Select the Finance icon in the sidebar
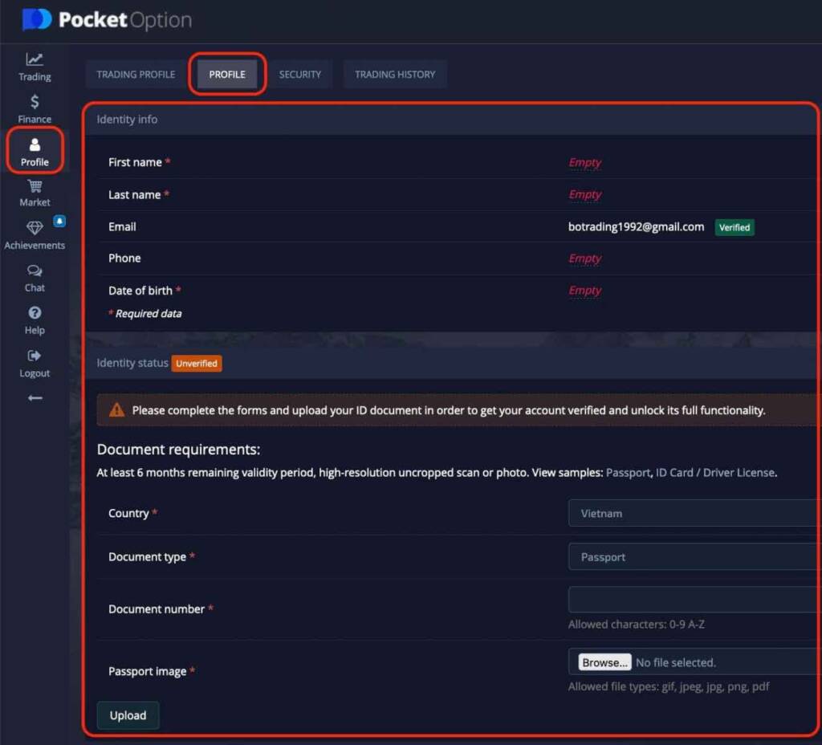The image size is (822, 745). 34,110
